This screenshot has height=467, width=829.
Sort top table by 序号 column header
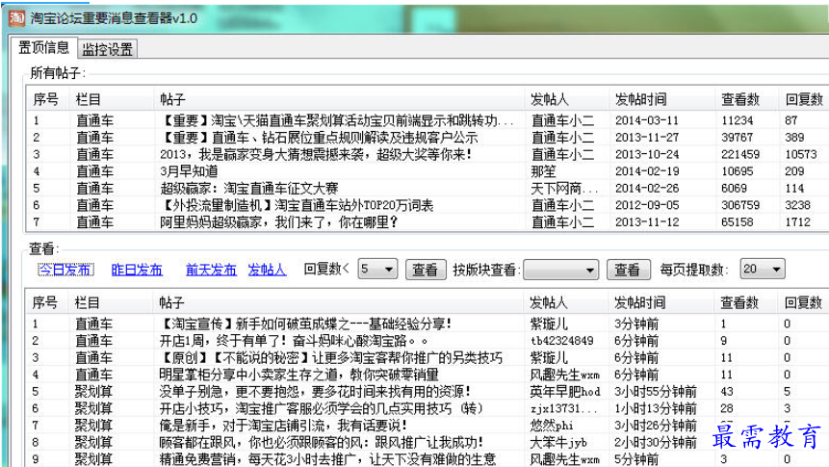click(x=46, y=99)
